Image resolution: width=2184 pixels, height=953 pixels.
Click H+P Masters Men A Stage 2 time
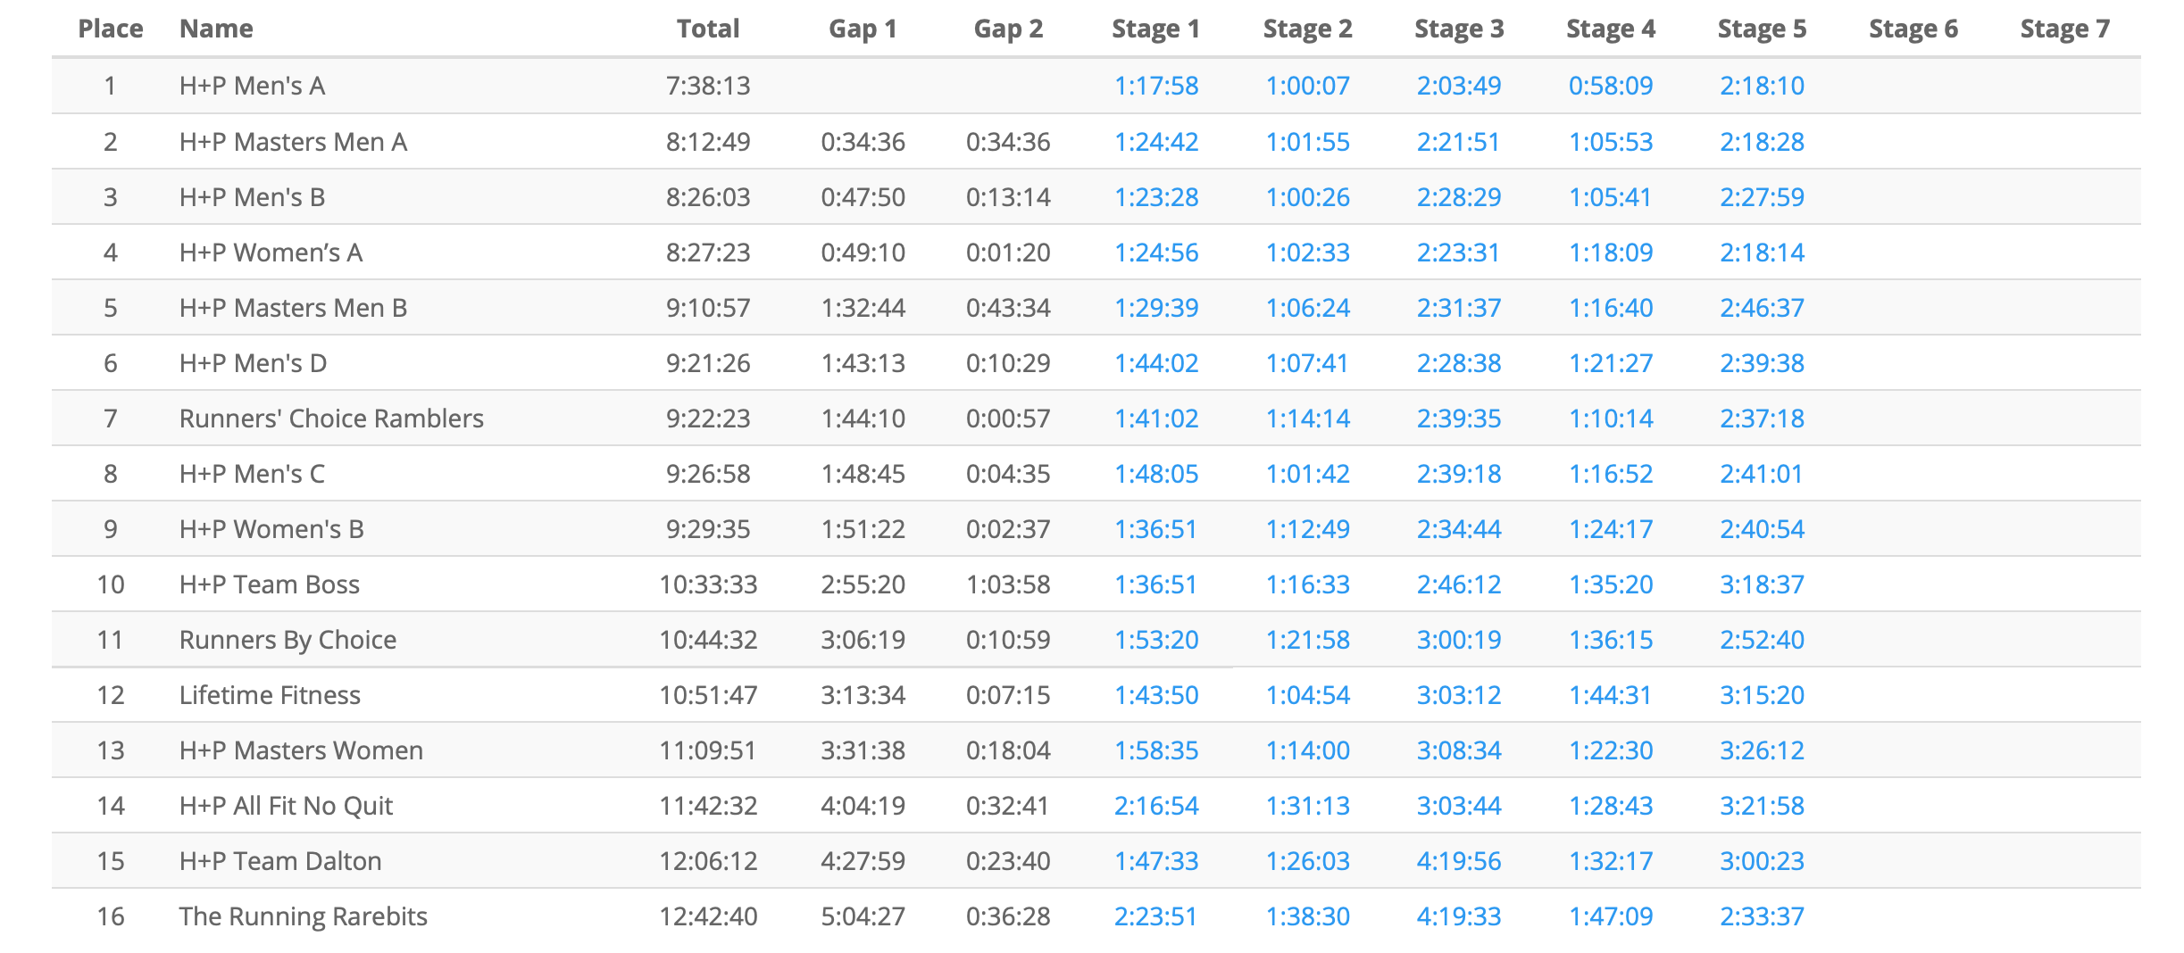[1307, 142]
